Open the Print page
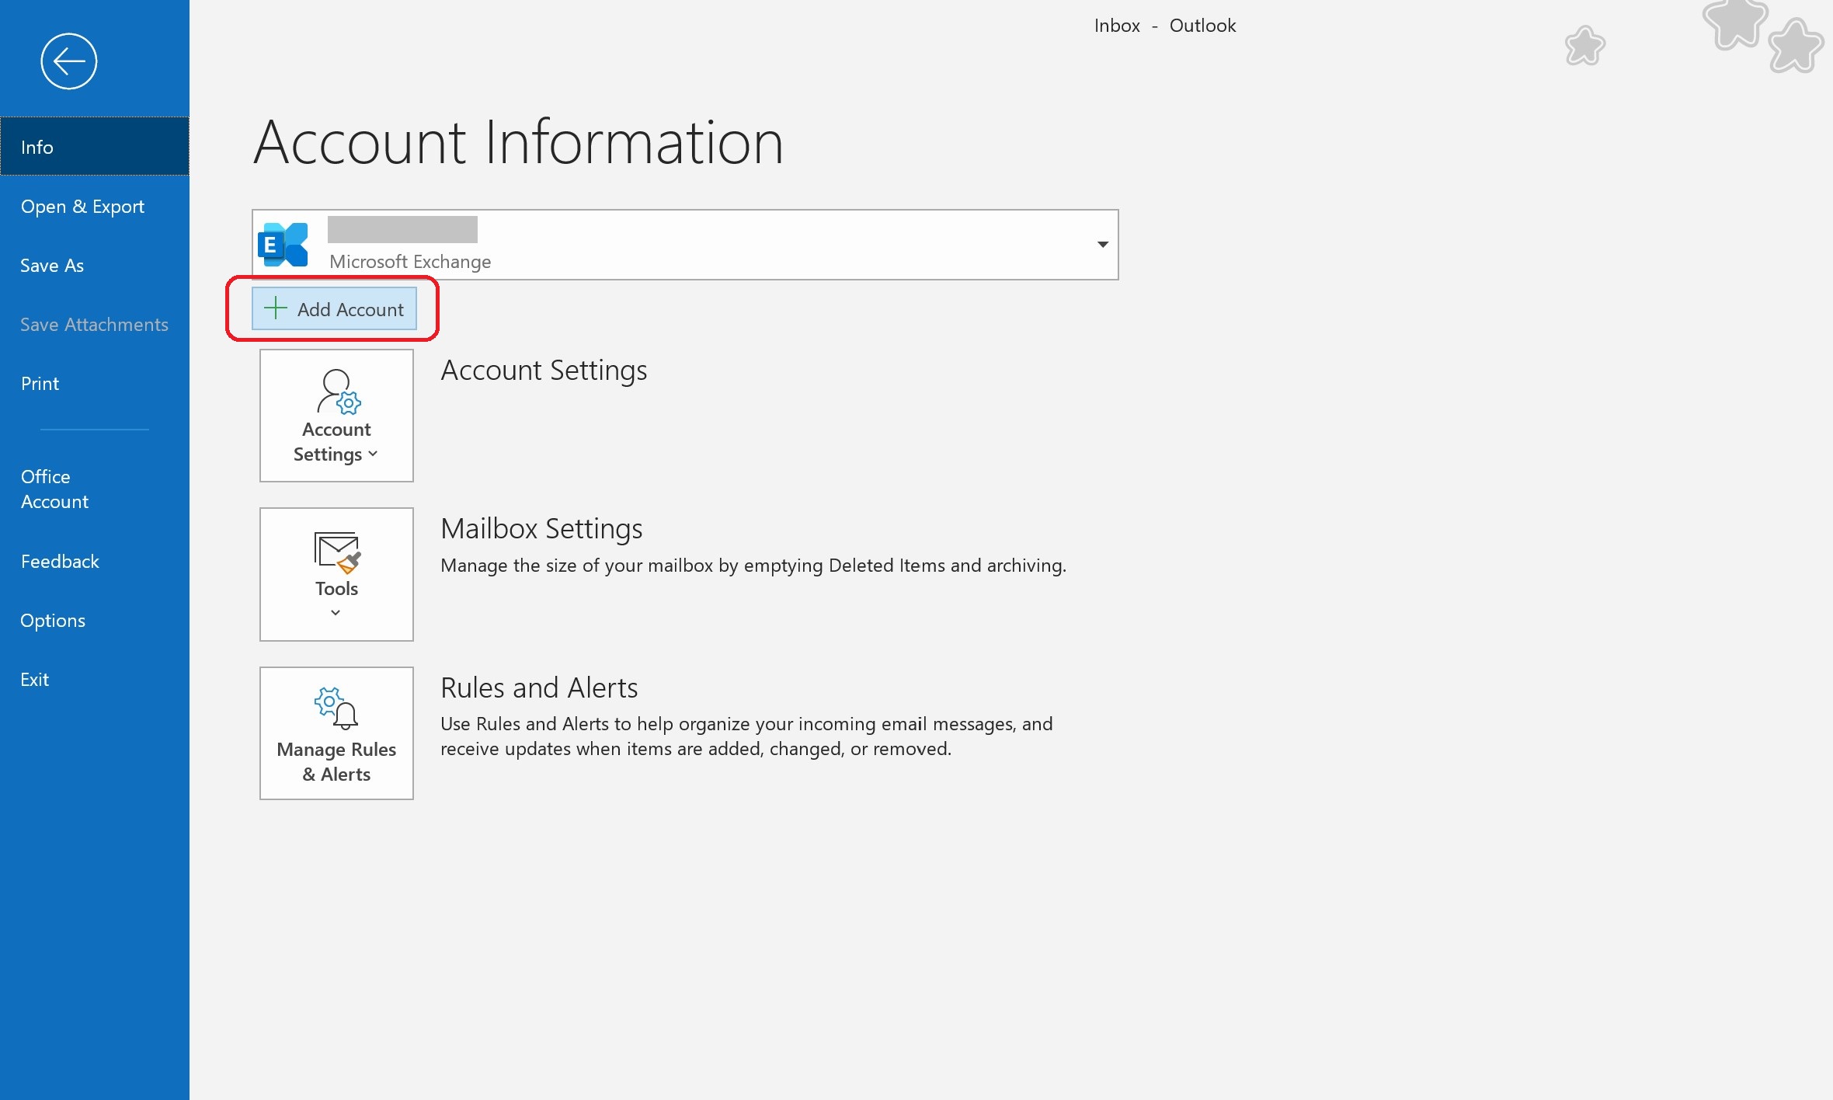The width and height of the screenshot is (1833, 1100). 95,383
